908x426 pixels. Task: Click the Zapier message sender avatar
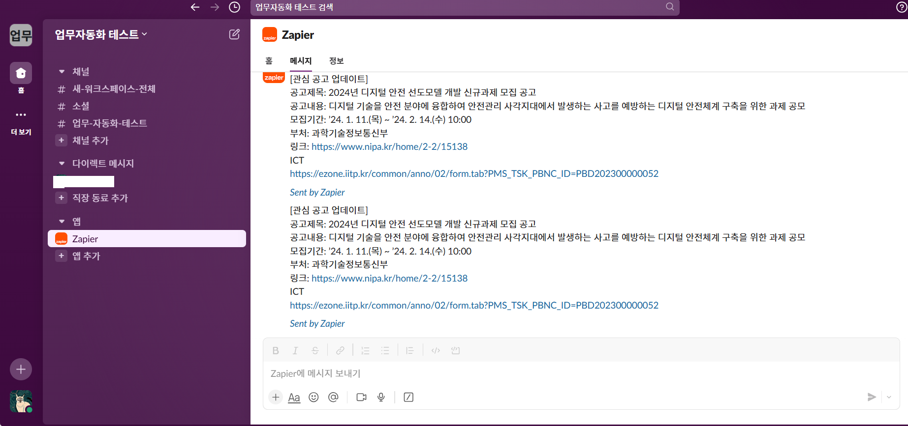pos(274,78)
